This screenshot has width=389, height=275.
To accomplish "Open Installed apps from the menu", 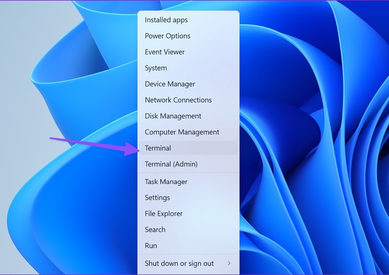I will [166, 20].
